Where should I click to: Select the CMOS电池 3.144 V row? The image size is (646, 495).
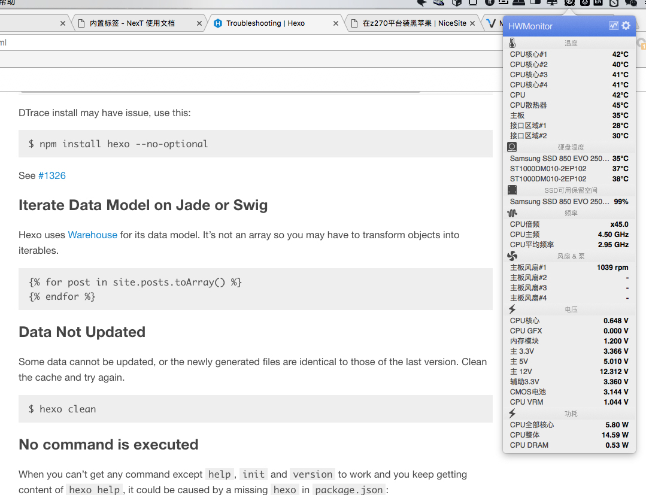coord(569,392)
